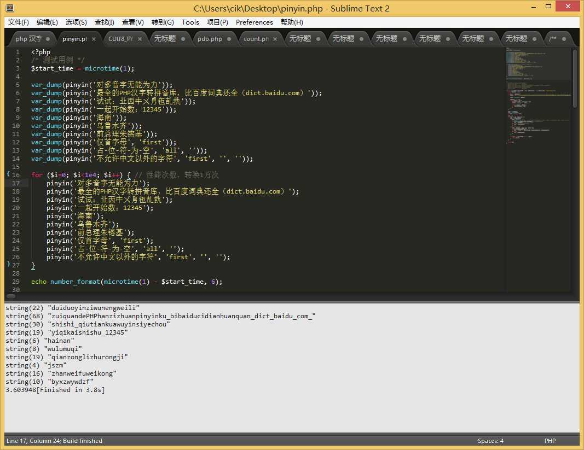Viewport: 584px width, 450px height.
Task: Click output "qianzonglizhurongji"
Action: pyautogui.click(x=88, y=357)
